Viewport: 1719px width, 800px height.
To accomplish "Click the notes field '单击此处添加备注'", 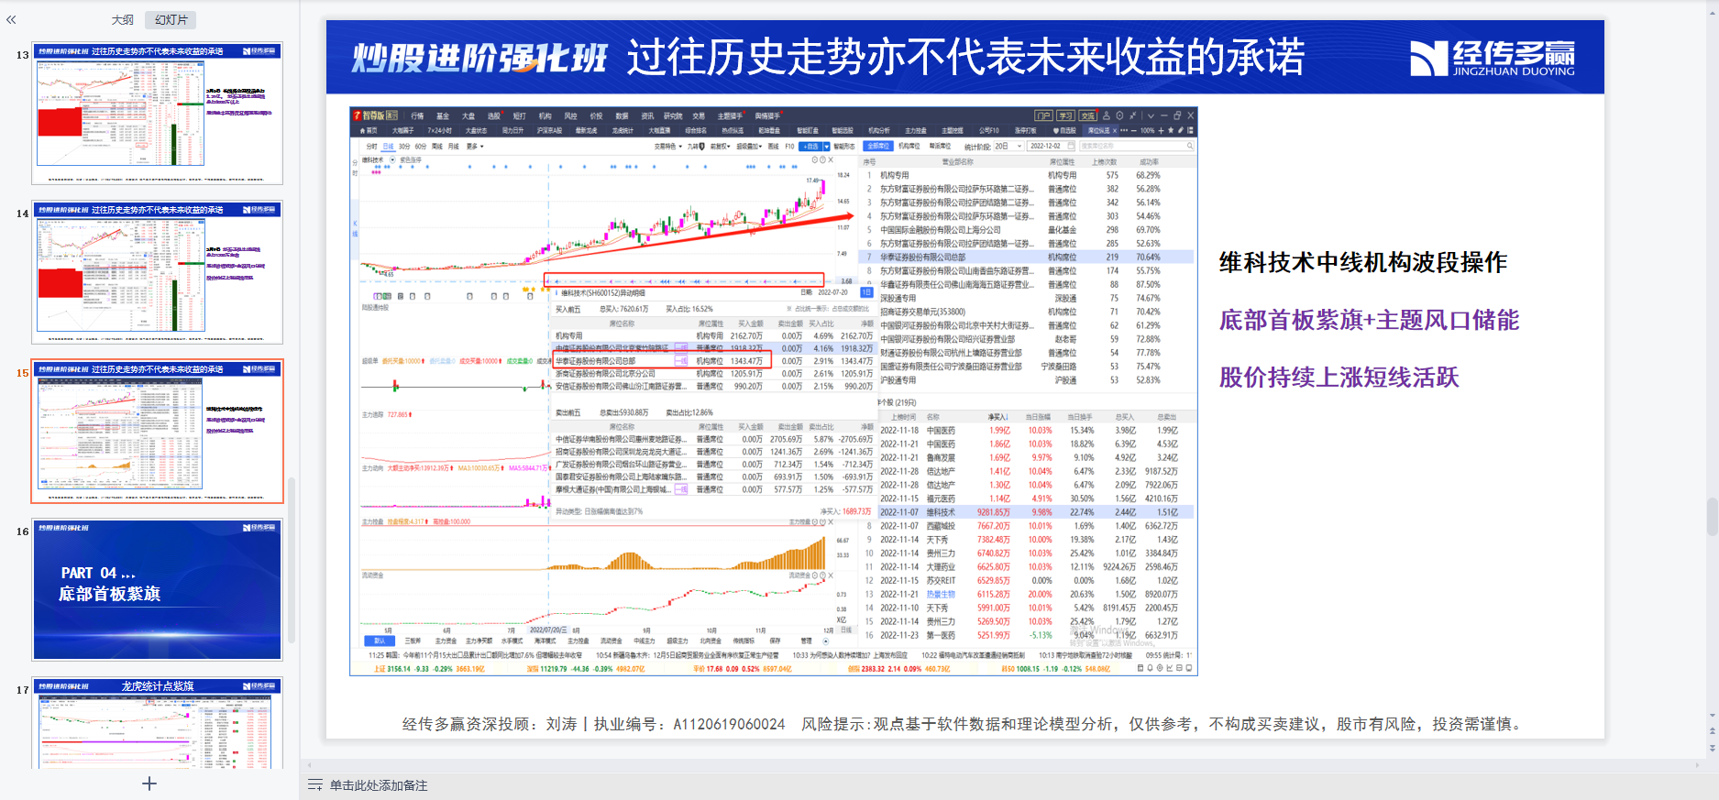I will click(379, 785).
